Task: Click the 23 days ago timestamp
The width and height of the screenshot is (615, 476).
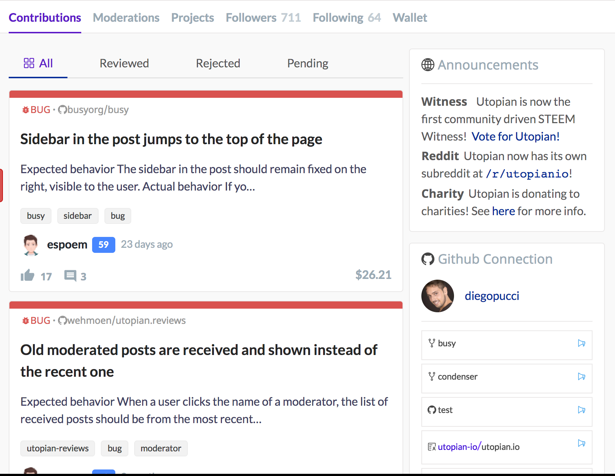Action: [x=147, y=245]
